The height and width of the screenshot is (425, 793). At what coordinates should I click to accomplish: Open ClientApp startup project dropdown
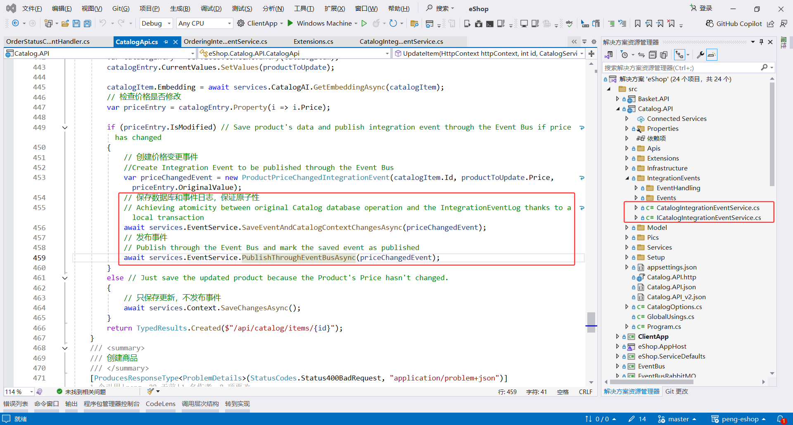282,24
